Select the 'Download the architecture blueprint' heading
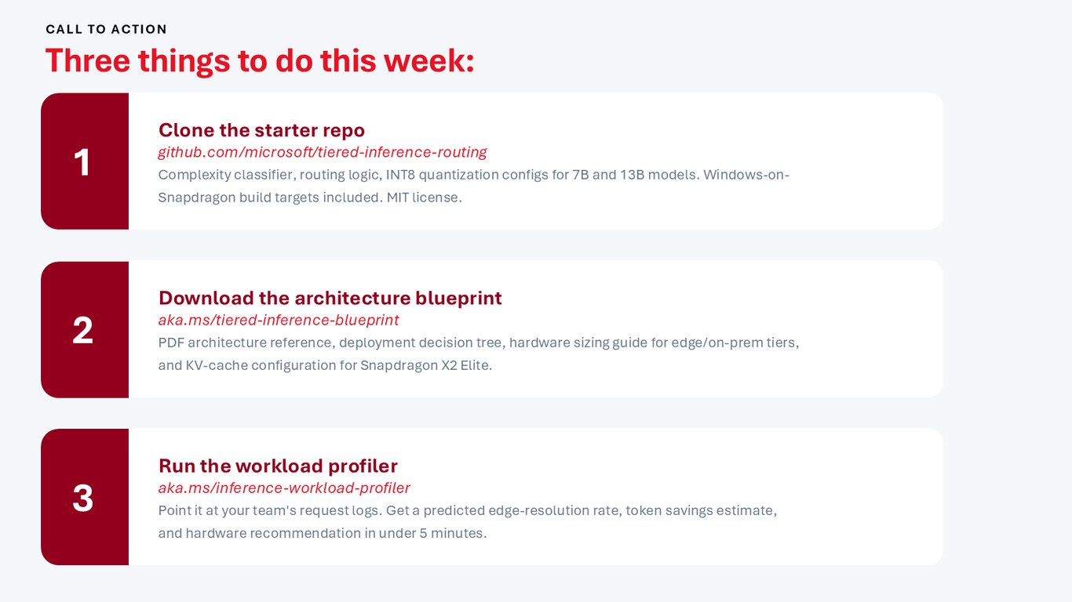 [330, 298]
